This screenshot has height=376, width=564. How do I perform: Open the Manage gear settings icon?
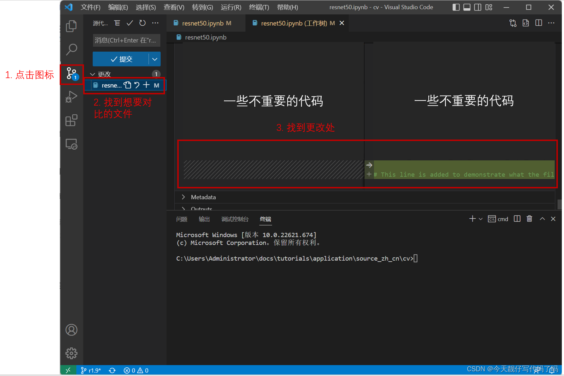point(71,353)
